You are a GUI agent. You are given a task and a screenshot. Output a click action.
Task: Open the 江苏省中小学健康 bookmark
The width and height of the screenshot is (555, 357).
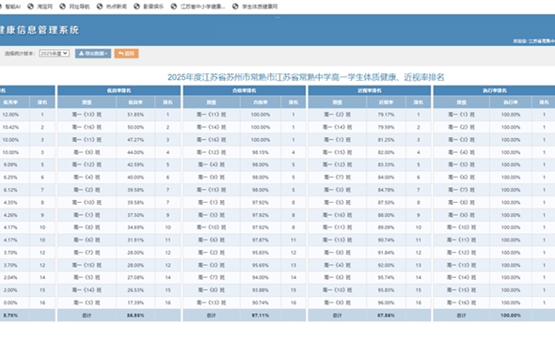point(198,7)
